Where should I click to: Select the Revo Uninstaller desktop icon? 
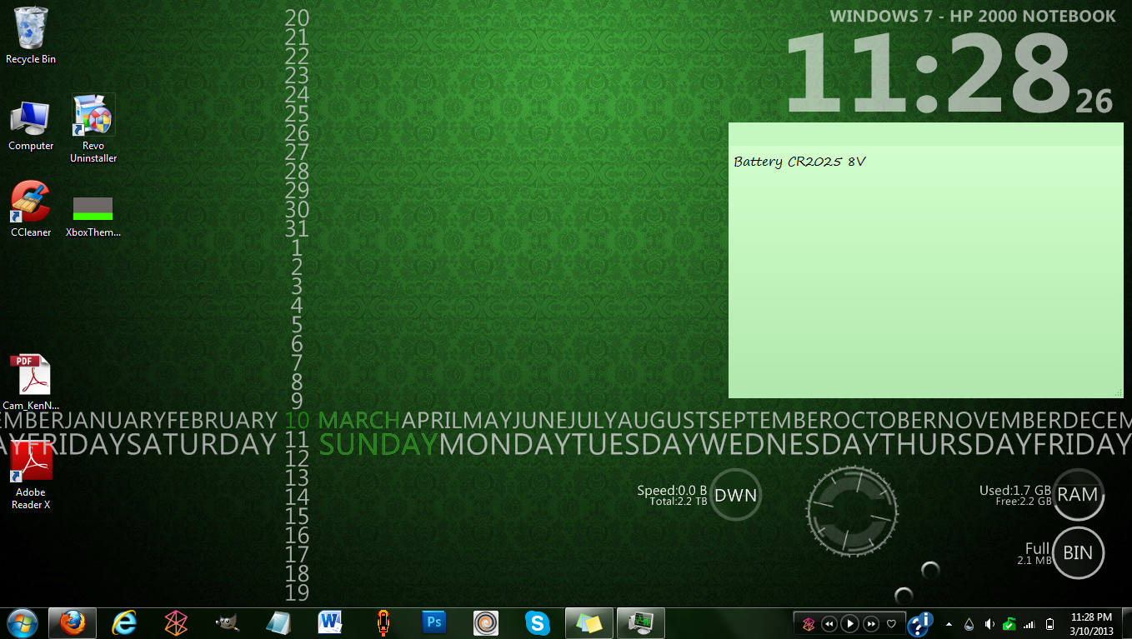(x=93, y=117)
